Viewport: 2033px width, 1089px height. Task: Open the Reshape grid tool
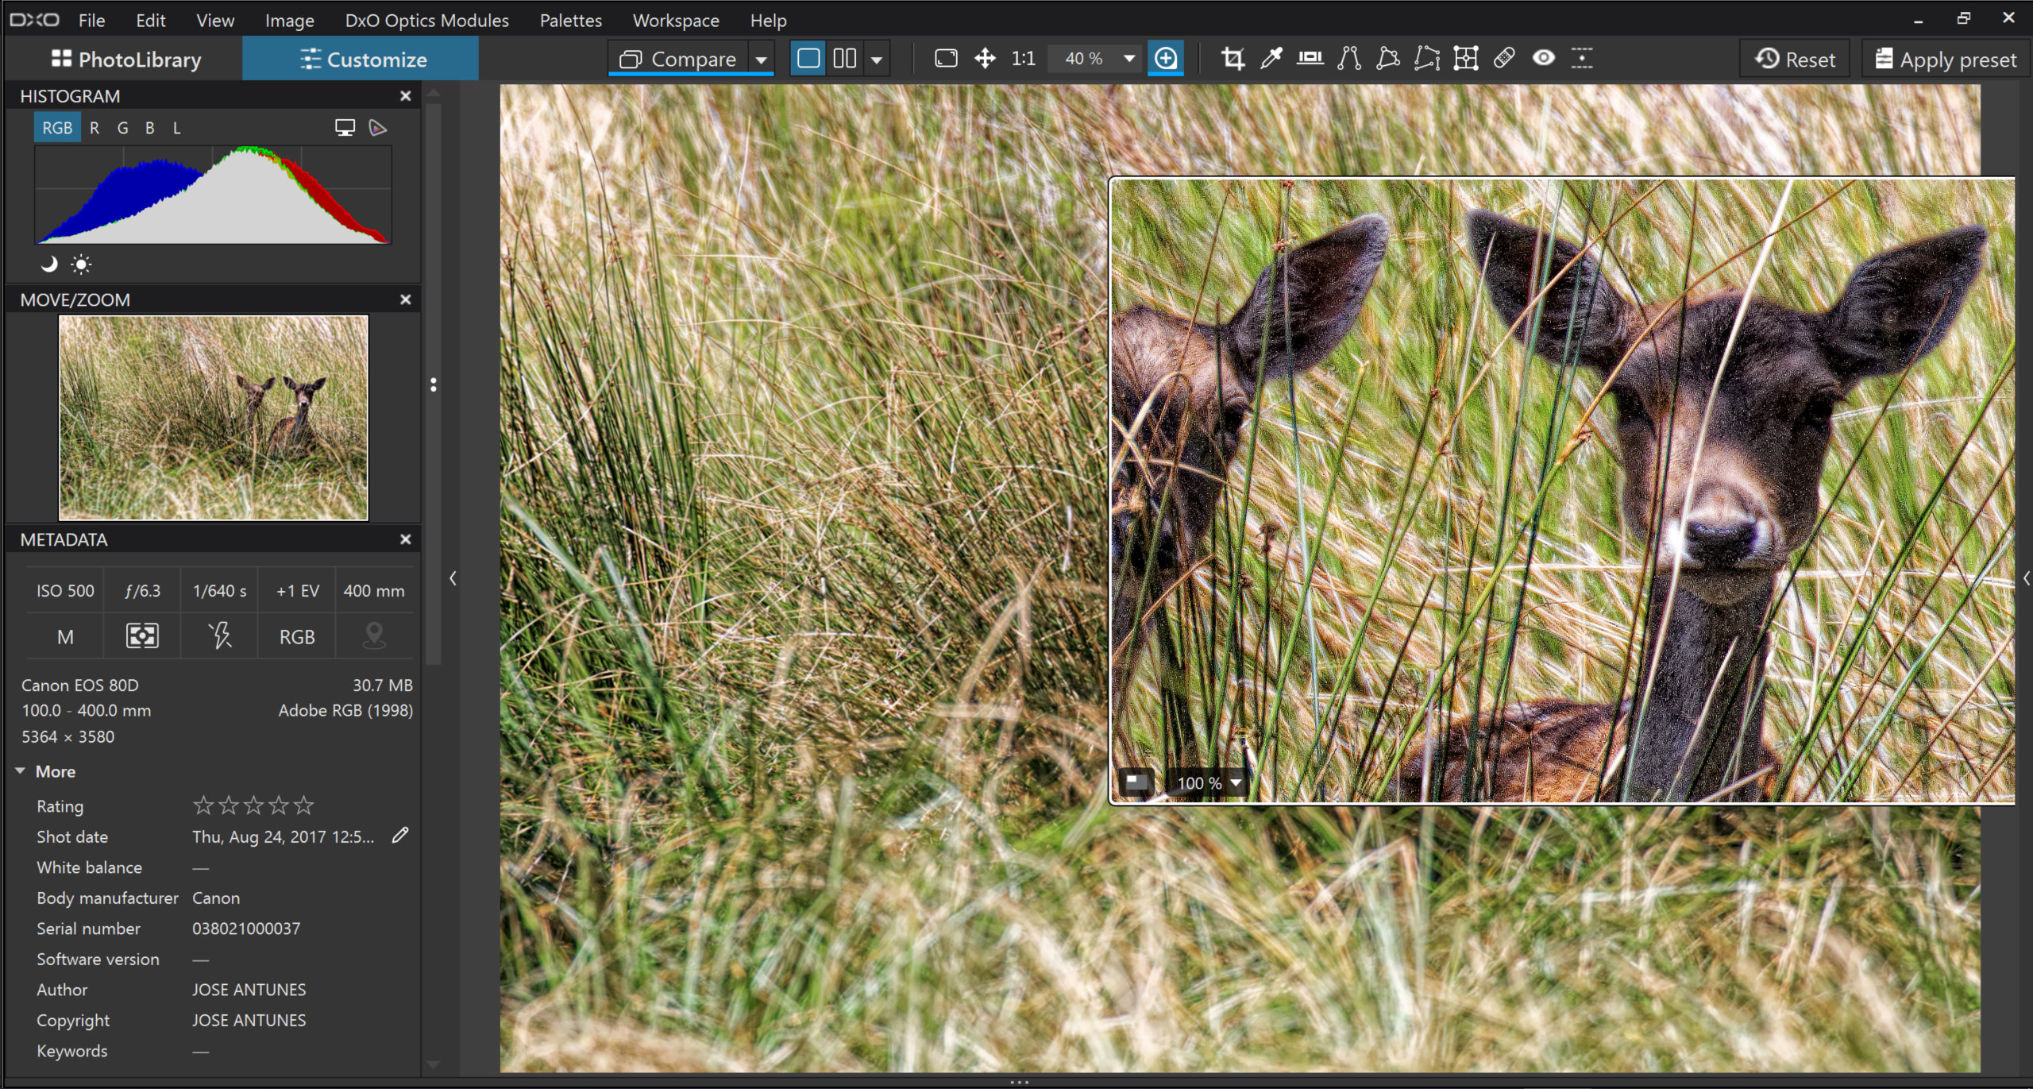pos(1465,58)
